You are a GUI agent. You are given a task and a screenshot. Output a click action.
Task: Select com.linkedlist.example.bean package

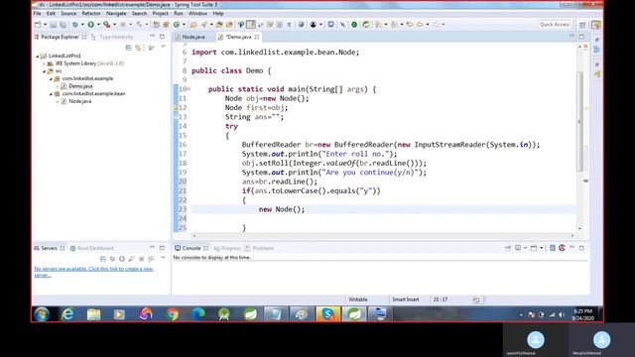click(x=93, y=93)
